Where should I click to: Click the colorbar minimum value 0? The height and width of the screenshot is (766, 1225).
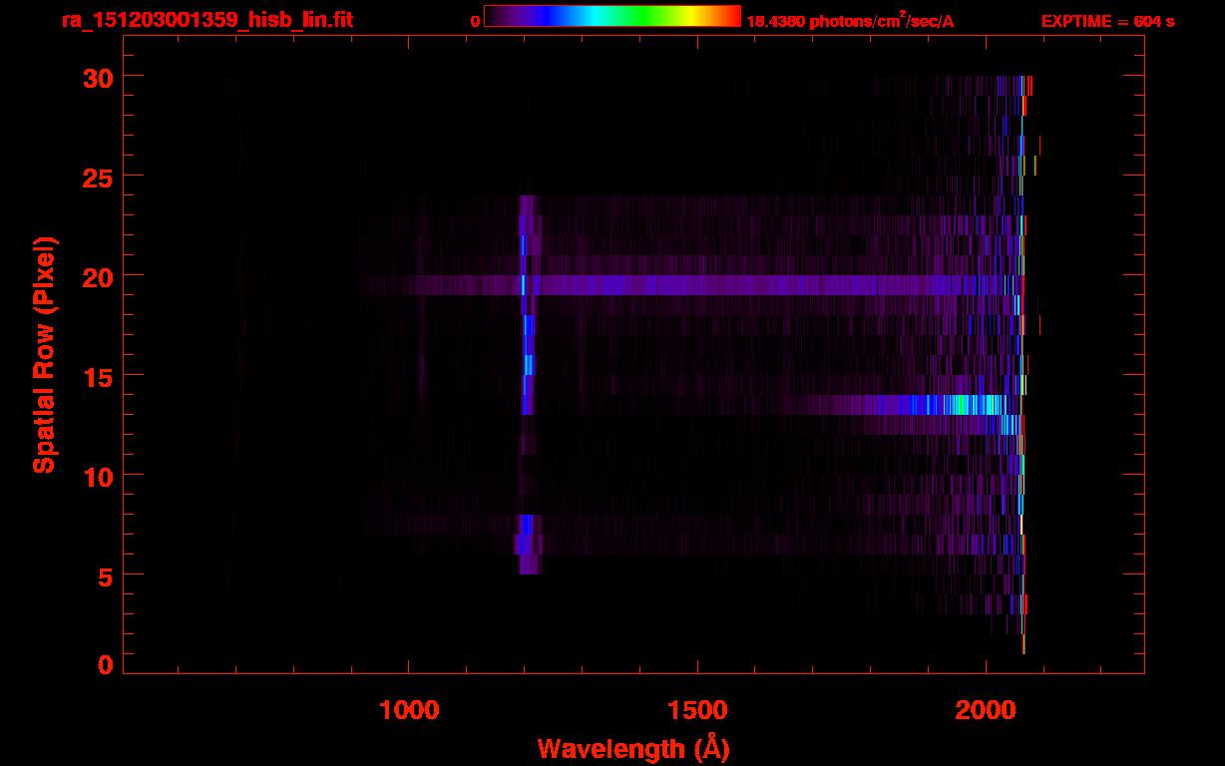tap(475, 22)
